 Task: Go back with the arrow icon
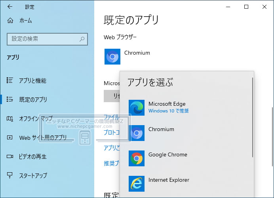point(10,7)
